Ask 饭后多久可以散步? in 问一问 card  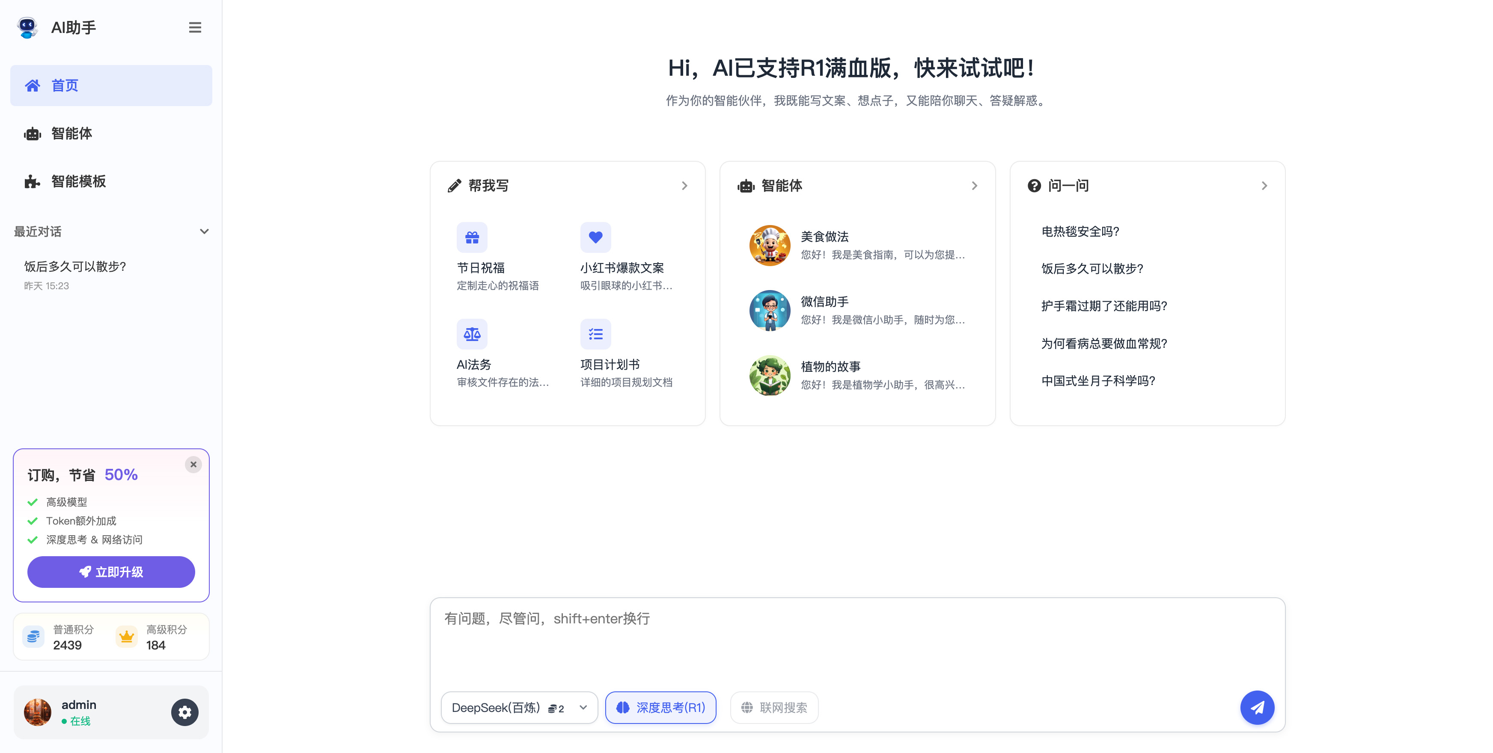(x=1092, y=268)
